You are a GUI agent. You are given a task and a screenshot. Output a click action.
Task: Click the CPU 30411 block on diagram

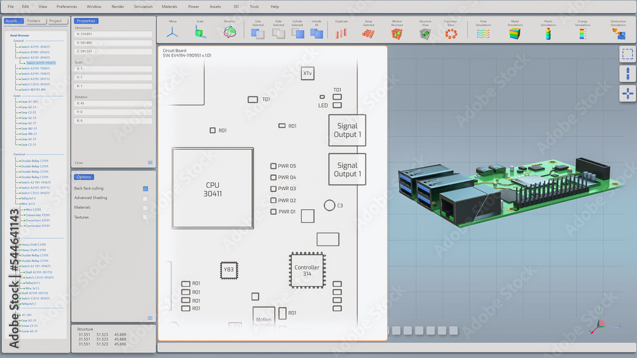[213, 188]
